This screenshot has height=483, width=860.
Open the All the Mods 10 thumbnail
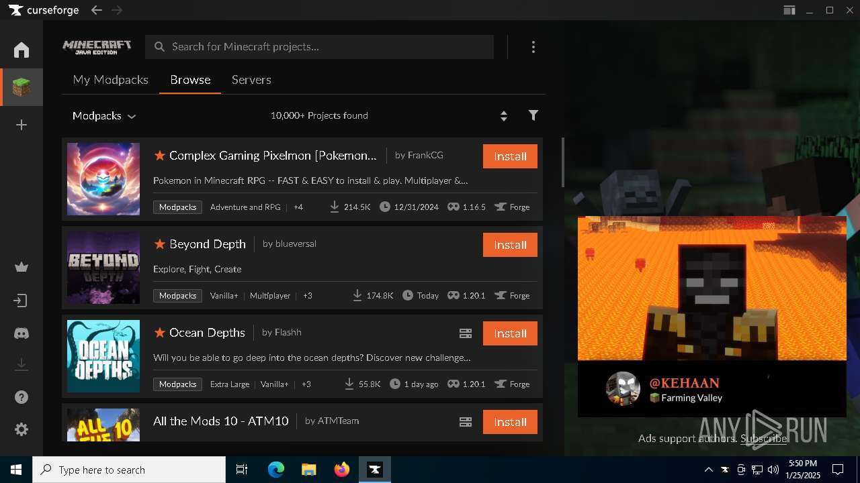pos(103,425)
